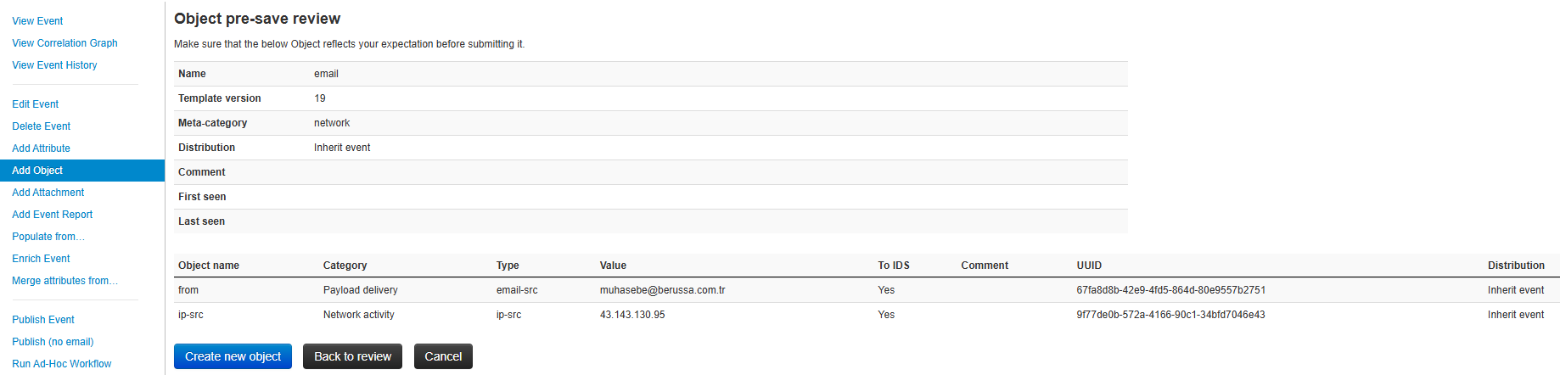The height and width of the screenshot is (375, 1560).
Task: Open View Event History link
Action: pos(54,65)
